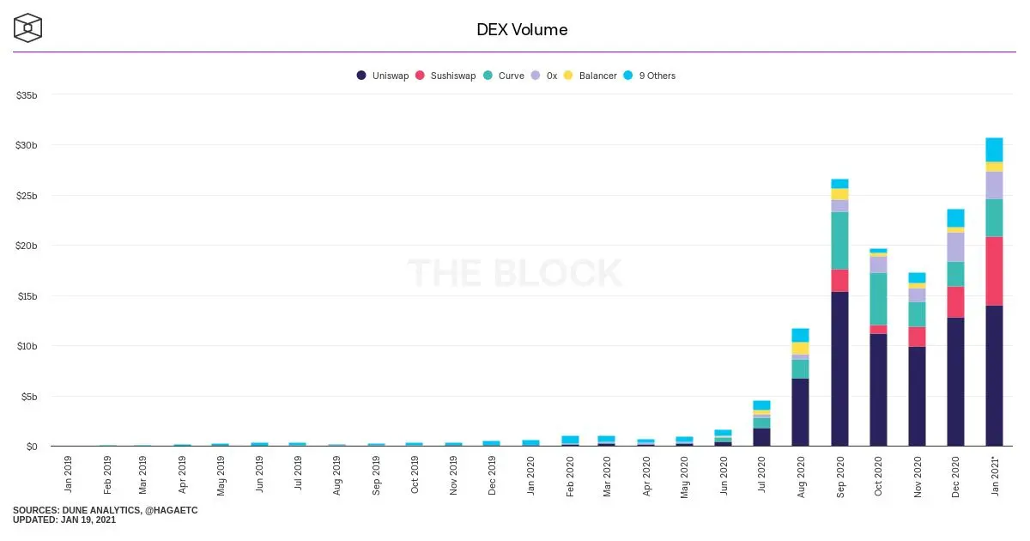Click the DEX Volume chart title
This screenshot has width=1030, height=541.
click(x=522, y=30)
